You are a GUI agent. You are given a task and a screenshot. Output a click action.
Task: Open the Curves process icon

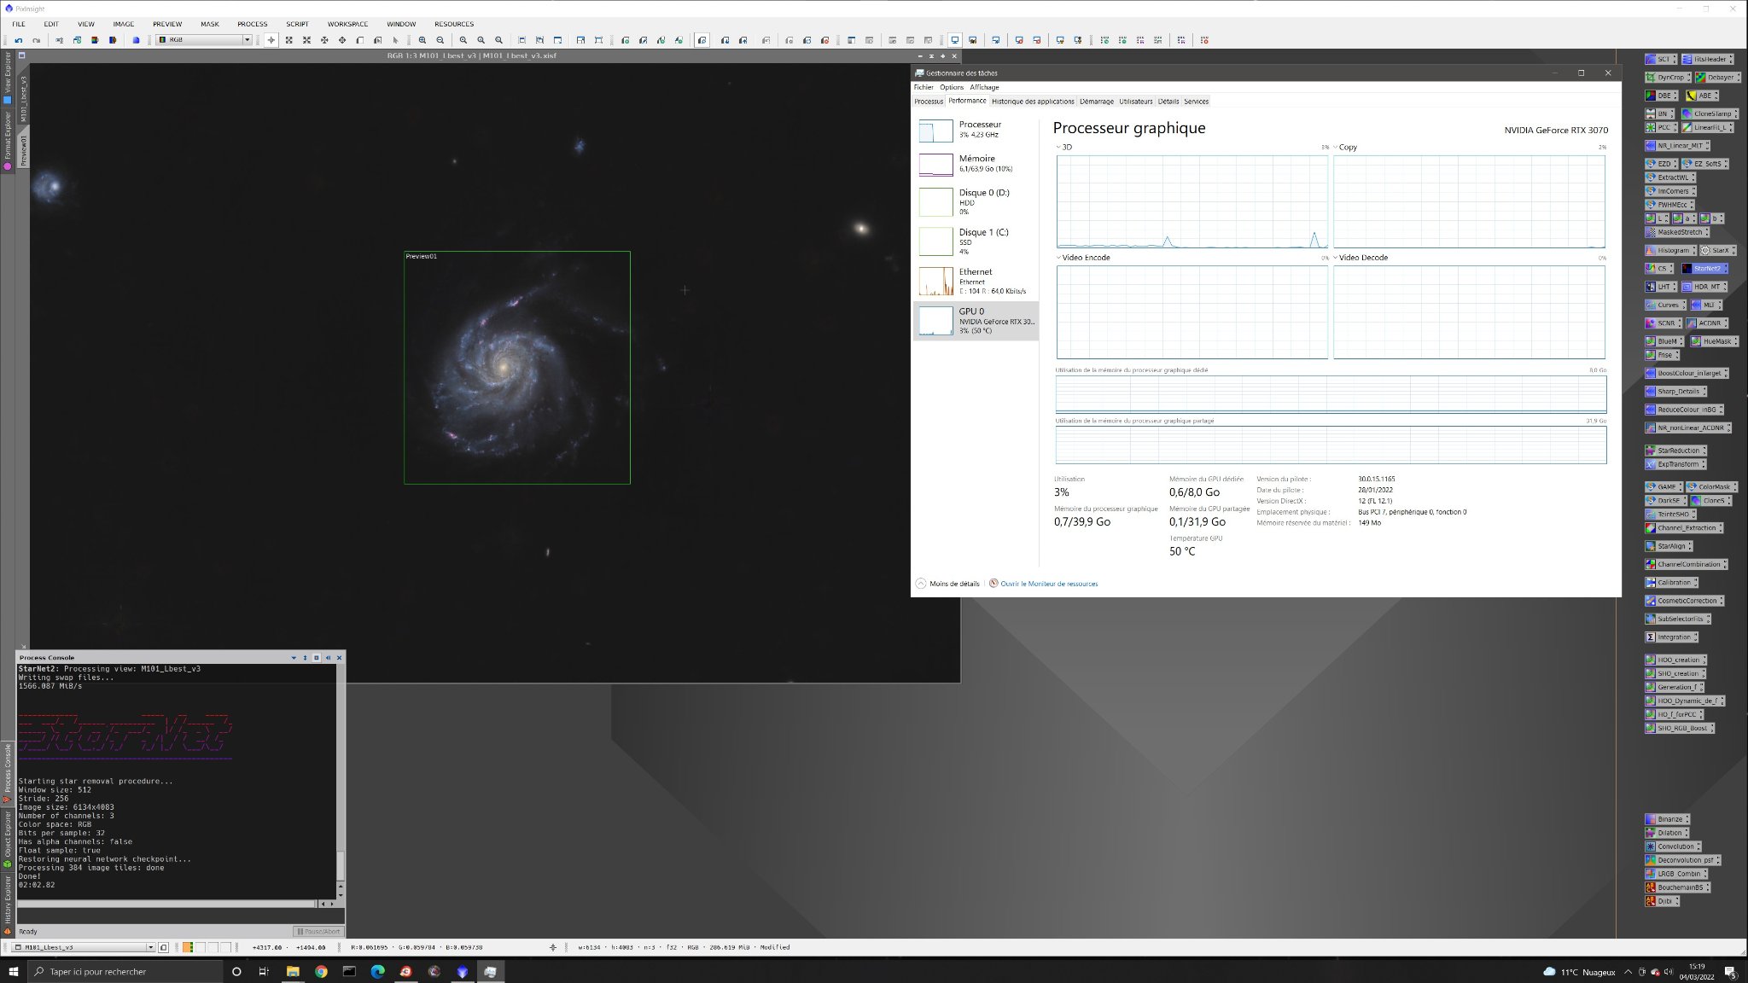1665,305
